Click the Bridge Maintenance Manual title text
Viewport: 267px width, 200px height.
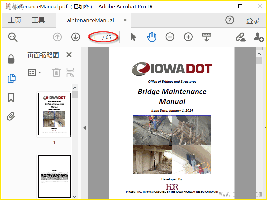tap(172, 96)
